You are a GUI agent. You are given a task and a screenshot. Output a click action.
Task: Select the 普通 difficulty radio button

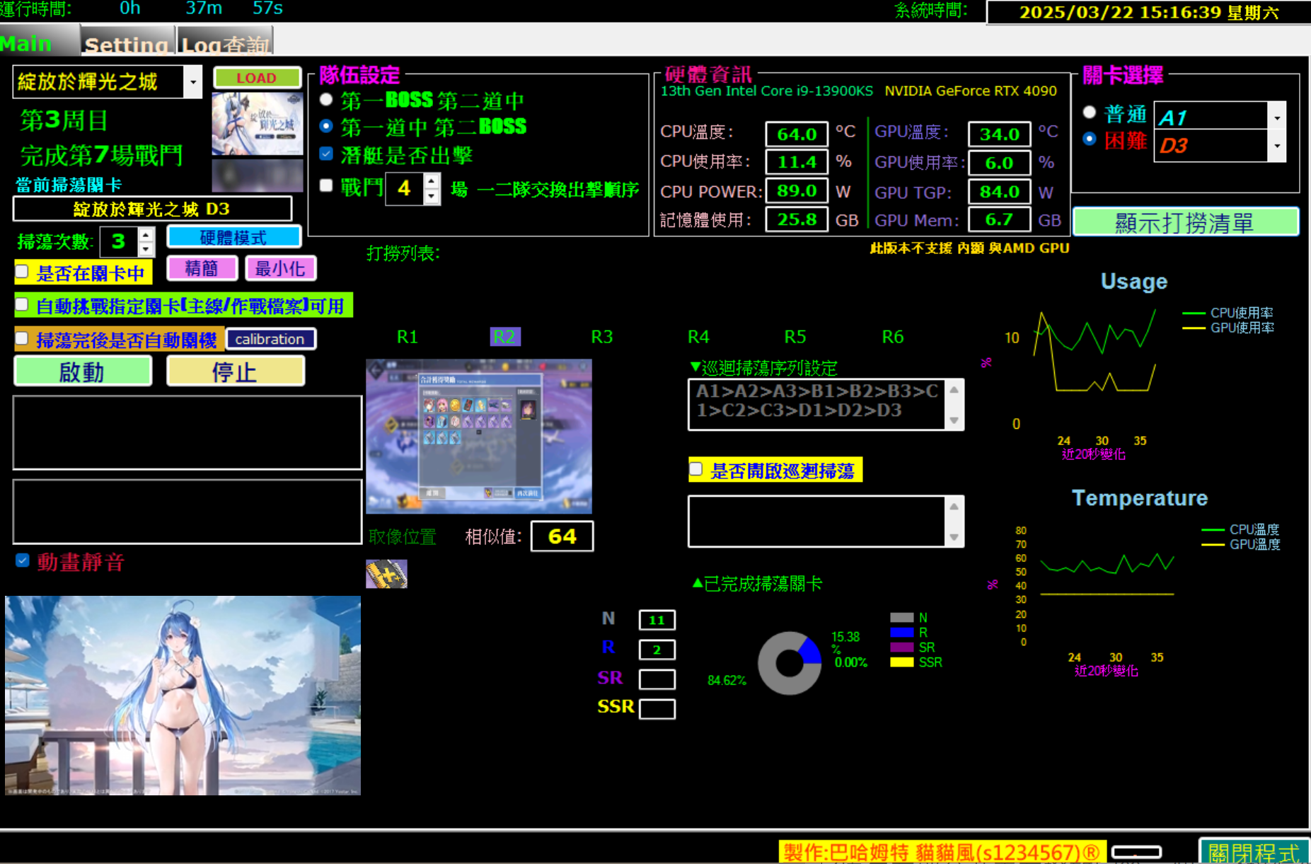pyautogui.click(x=1090, y=113)
